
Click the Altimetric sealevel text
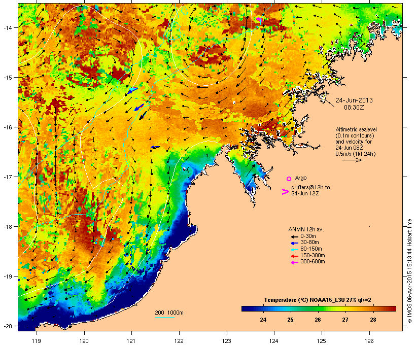point(356,129)
